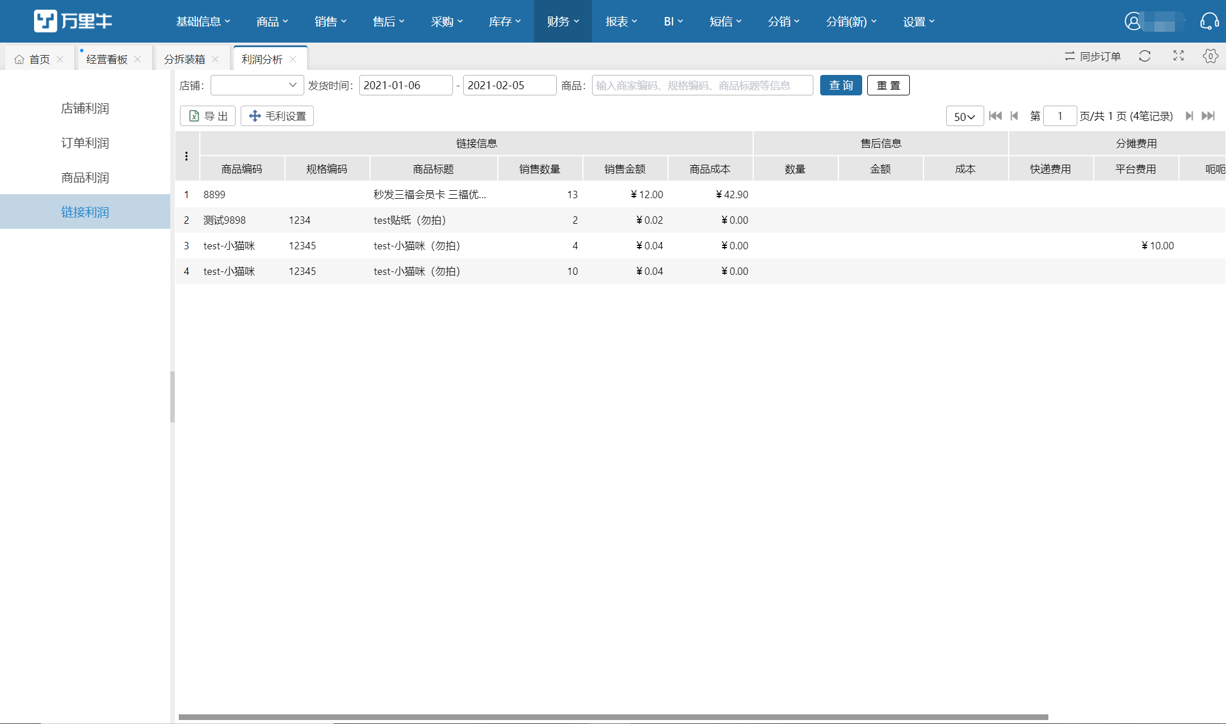Open the user account avatar icon
The image size is (1226, 724).
click(1133, 22)
